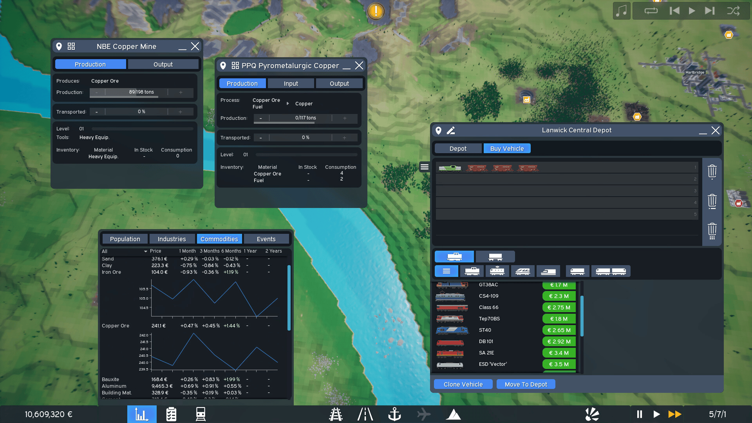752x423 pixels.
Task: Rename Lanwick Central Depot with pencil icon
Action: tap(451, 130)
